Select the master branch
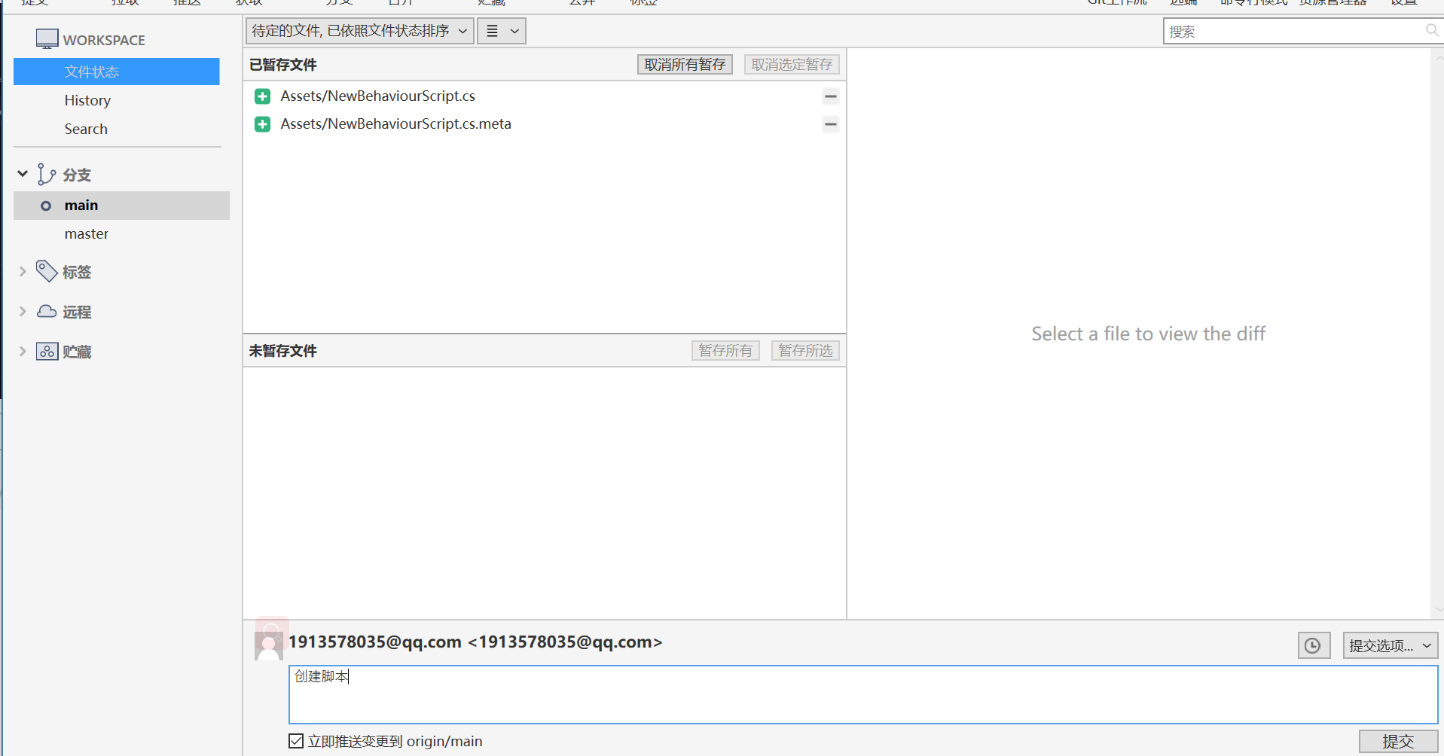The width and height of the screenshot is (1444, 756). click(87, 234)
